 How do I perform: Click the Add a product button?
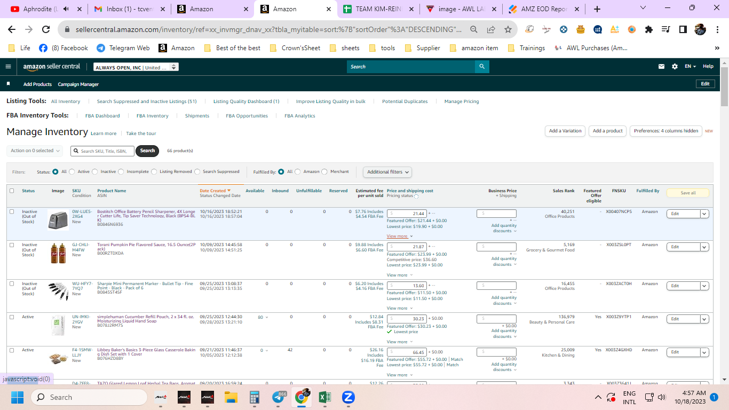[x=608, y=131]
